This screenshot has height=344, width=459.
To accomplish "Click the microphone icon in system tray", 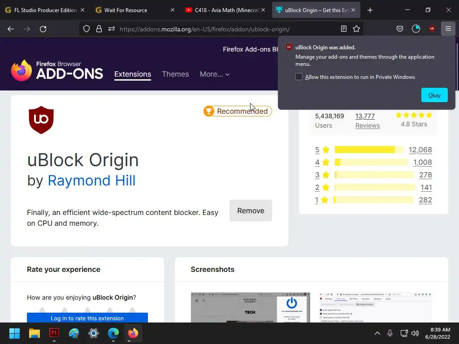I will pyautogui.click(x=390, y=333).
